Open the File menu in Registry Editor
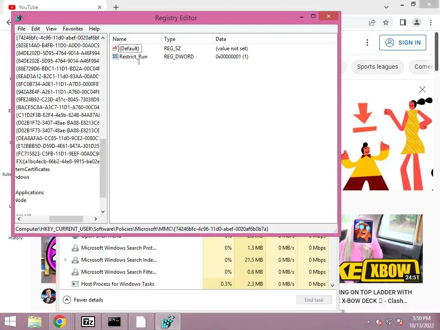440x330 pixels. pos(21,29)
